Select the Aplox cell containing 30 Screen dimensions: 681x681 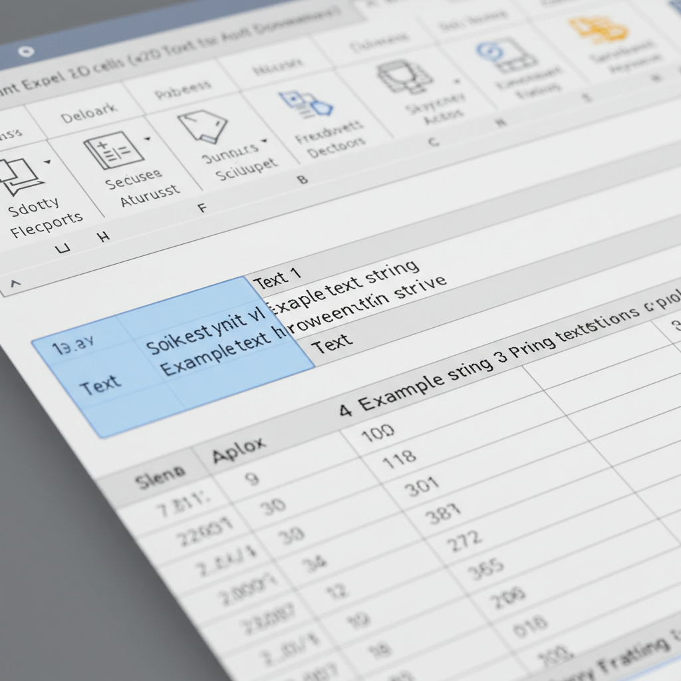tap(273, 506)
